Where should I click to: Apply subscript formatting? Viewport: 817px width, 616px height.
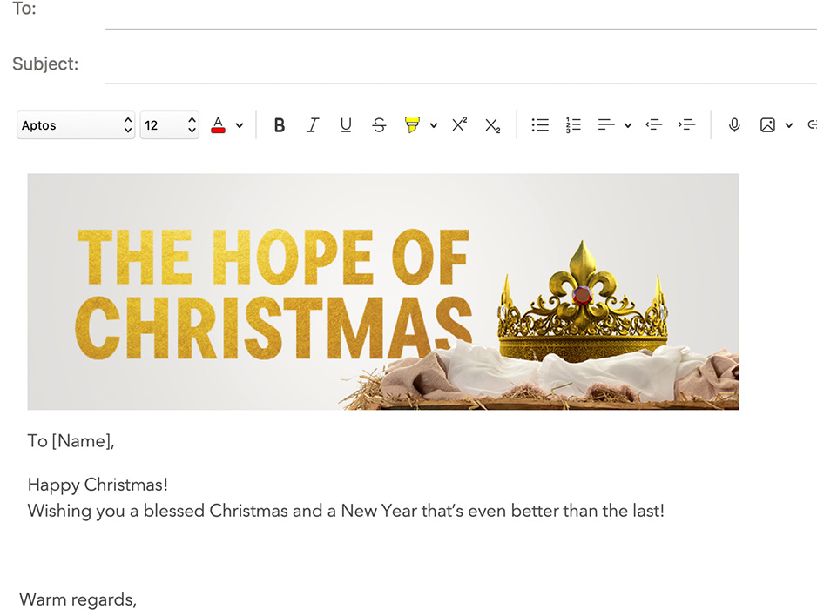point(492,125)
